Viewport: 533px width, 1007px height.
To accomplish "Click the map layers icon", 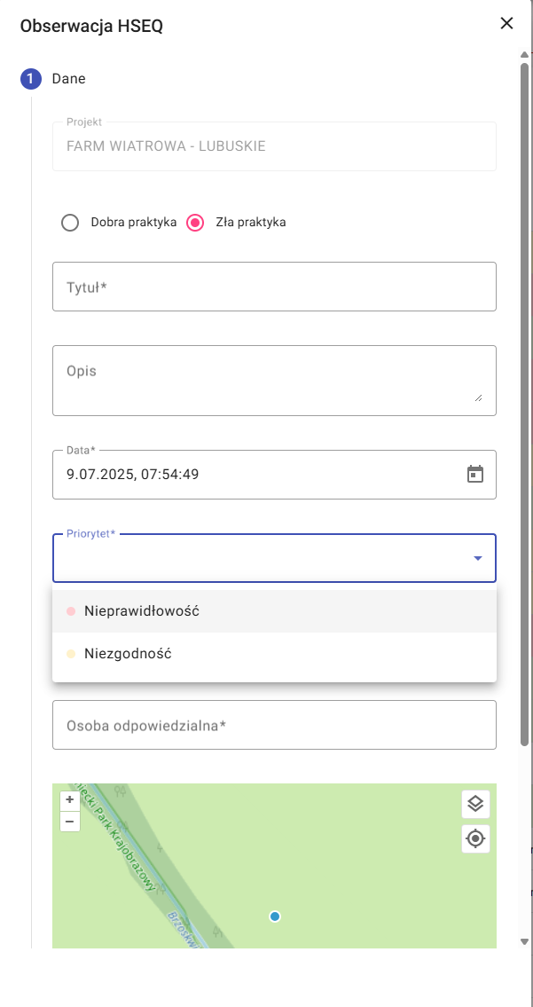I will tap(475, 804).
